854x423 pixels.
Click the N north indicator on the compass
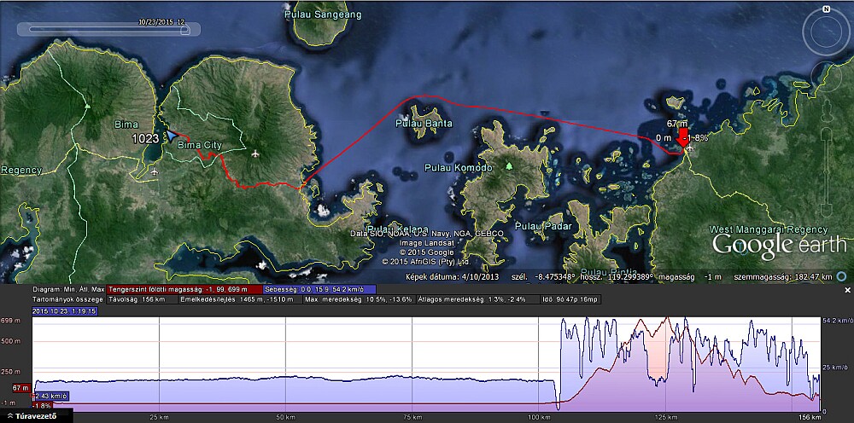[x=826, y=9]
